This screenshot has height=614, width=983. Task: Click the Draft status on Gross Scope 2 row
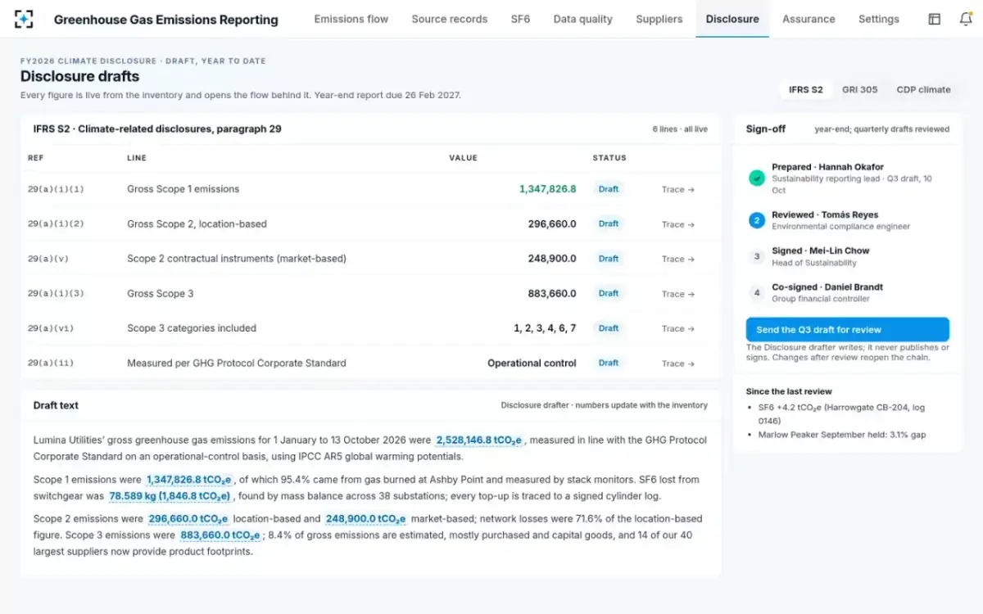pyautogui.click(x=609, y=223)
